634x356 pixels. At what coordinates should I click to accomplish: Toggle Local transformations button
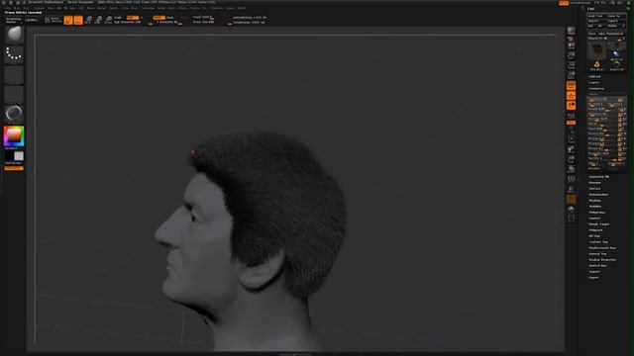[571, 106]
